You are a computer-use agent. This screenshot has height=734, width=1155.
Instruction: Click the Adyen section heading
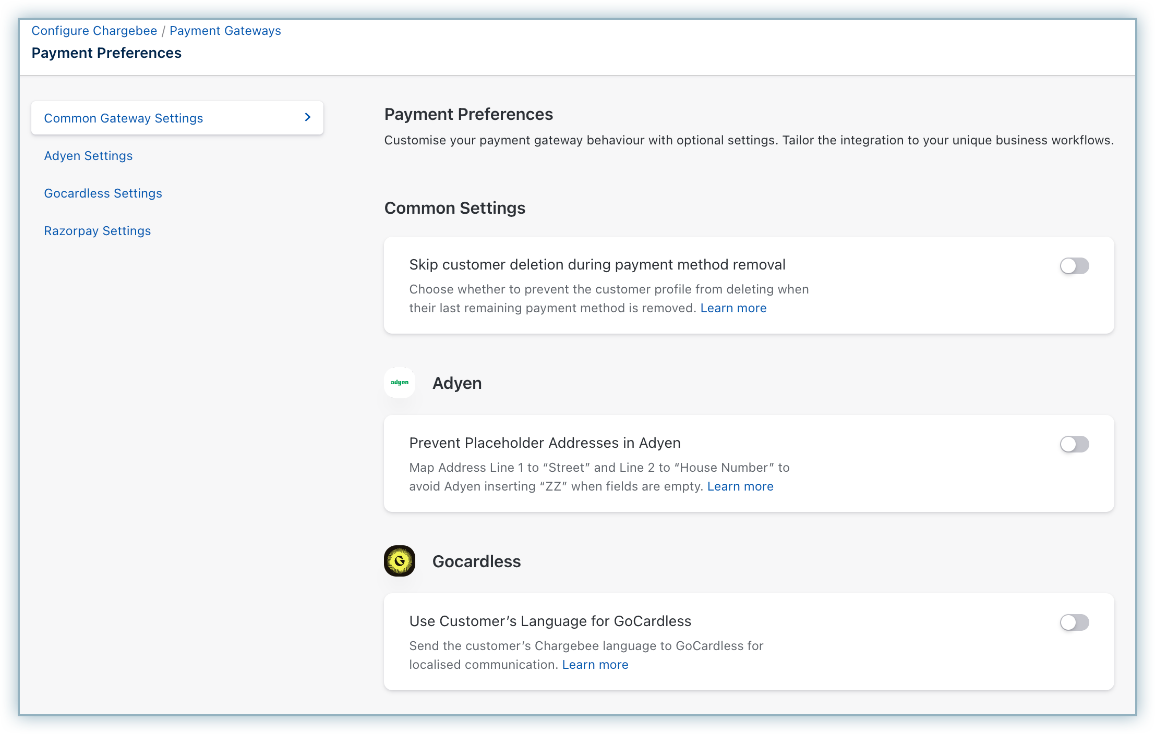pos(456,383)
